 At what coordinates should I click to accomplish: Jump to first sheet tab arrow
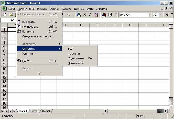tap(3, 111)
